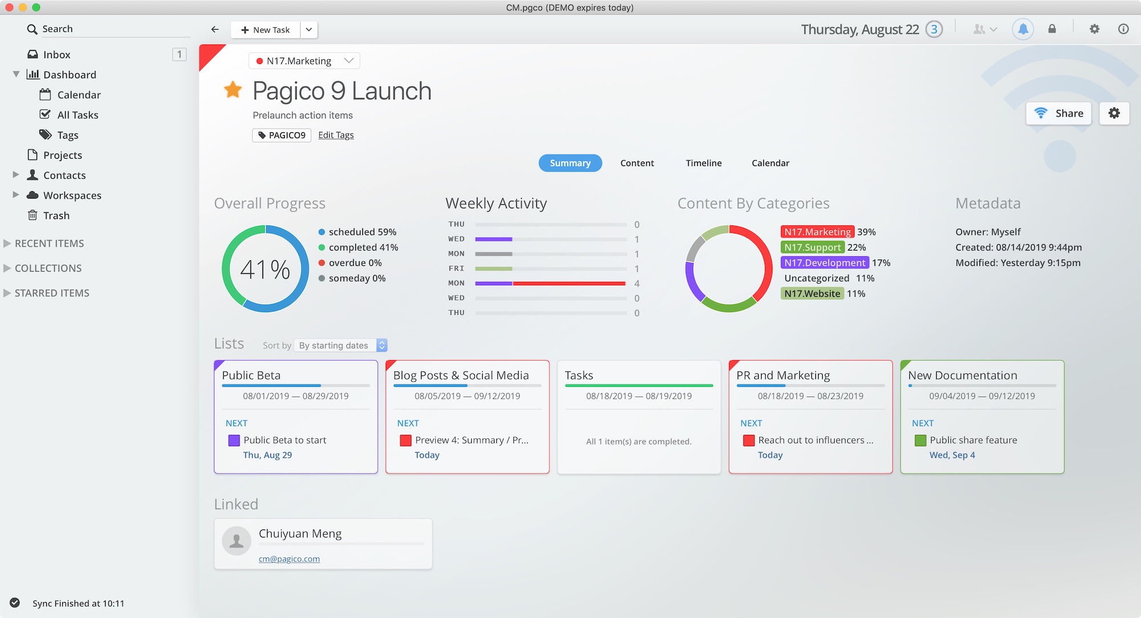Open the Contacts person icon
This screenshot has width=1141, height=618.
point(33,175)
